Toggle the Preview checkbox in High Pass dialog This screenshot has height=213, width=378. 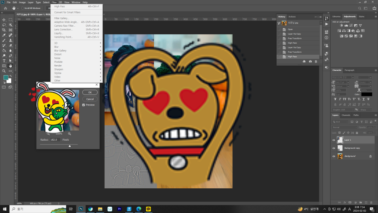click(x=84, y=105)
